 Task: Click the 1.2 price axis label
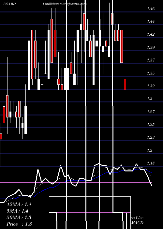(x=150, y=150)
